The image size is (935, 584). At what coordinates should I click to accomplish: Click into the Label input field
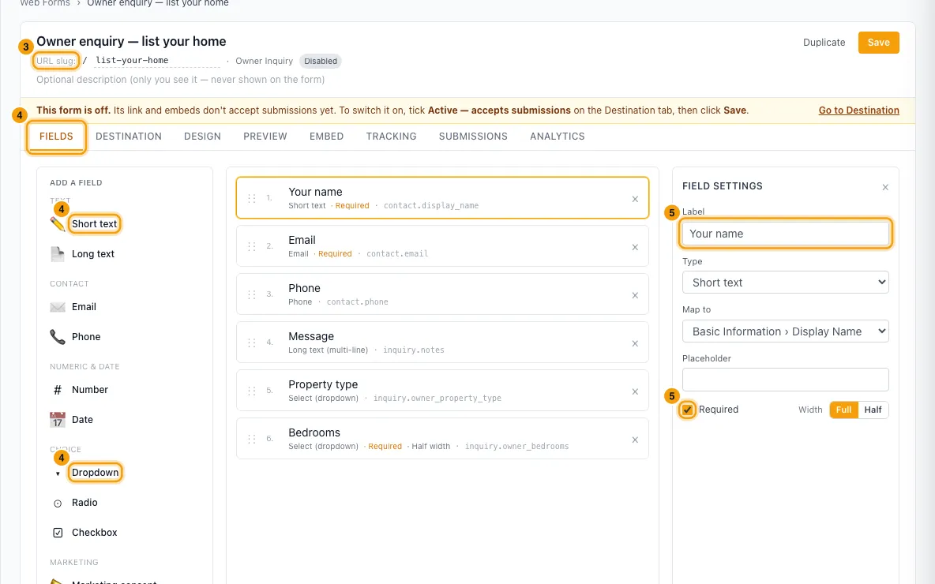tap(785, 234)
